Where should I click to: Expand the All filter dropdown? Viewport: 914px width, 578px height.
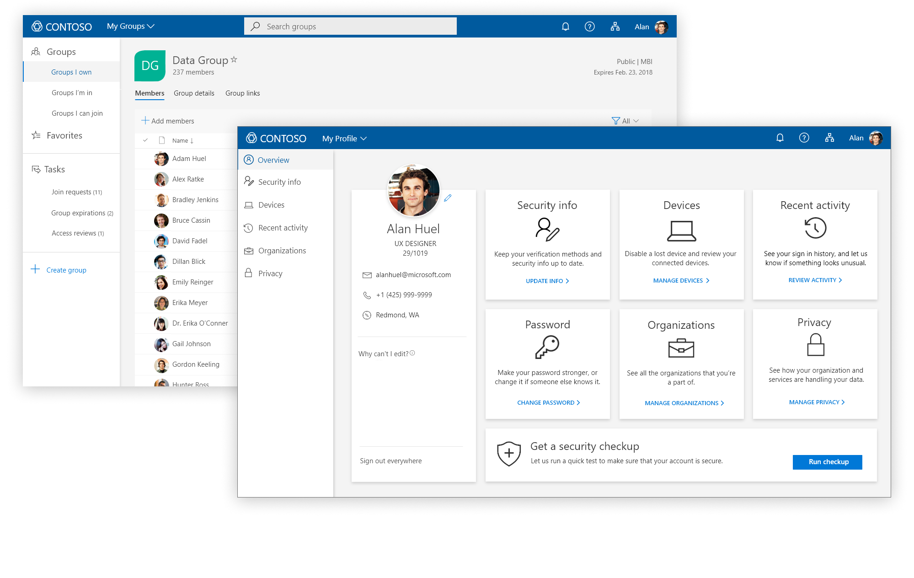coord(631,121)
